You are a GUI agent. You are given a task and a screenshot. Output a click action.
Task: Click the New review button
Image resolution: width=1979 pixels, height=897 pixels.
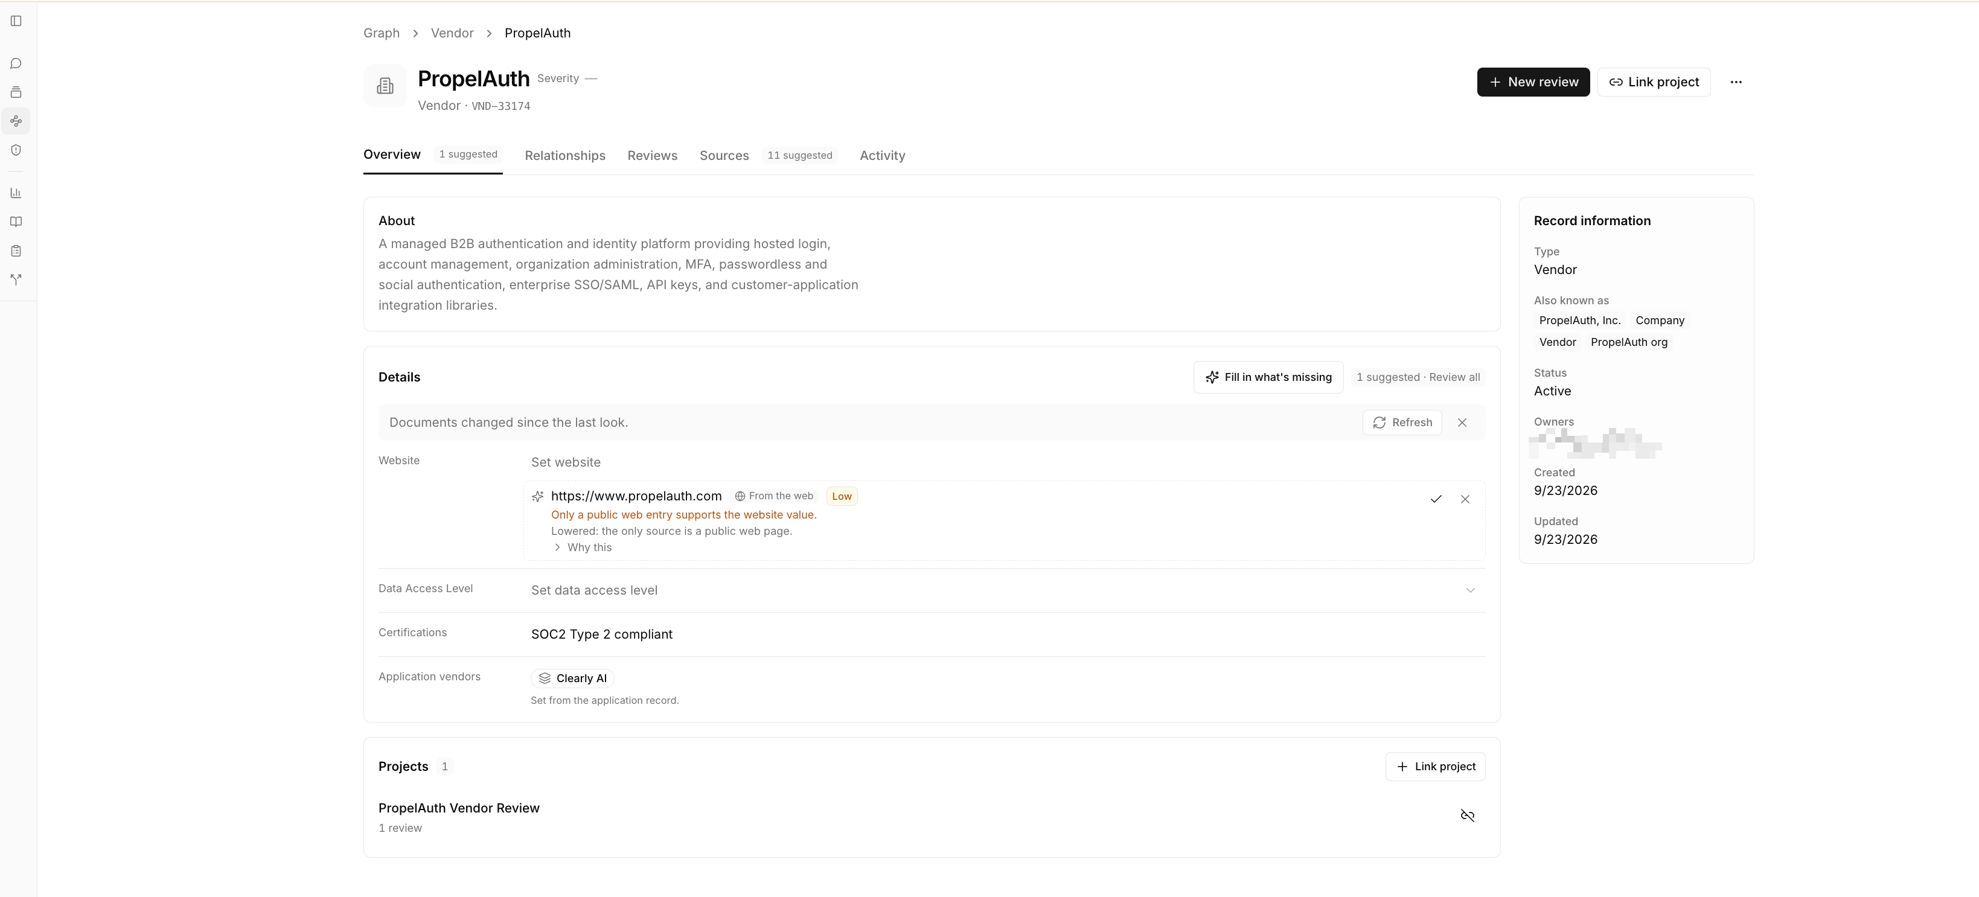pos(1533,82)
